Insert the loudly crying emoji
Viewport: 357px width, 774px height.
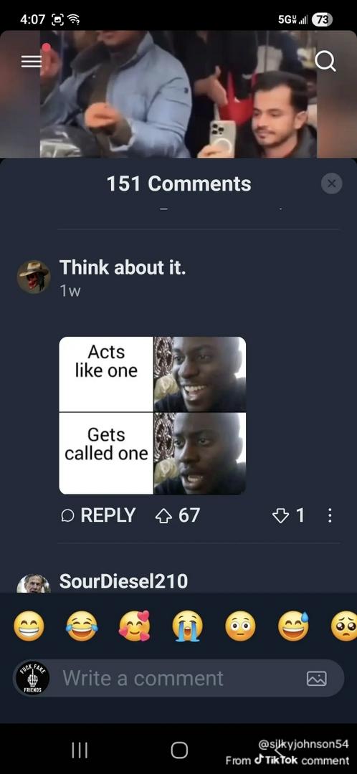point(187,626)
